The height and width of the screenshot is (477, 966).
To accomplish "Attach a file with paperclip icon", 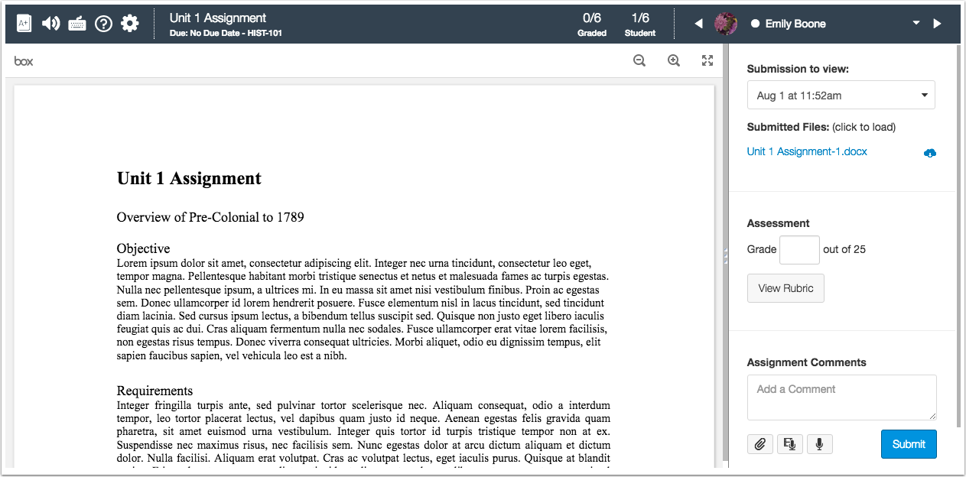I will tap(759, 444).
